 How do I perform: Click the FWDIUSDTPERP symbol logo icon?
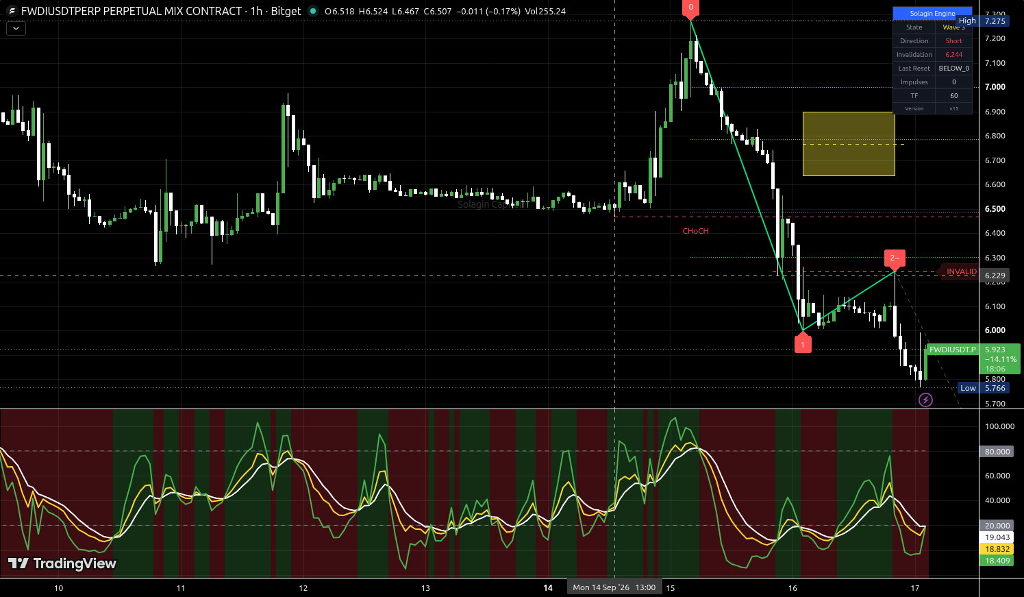click(12, 11)
